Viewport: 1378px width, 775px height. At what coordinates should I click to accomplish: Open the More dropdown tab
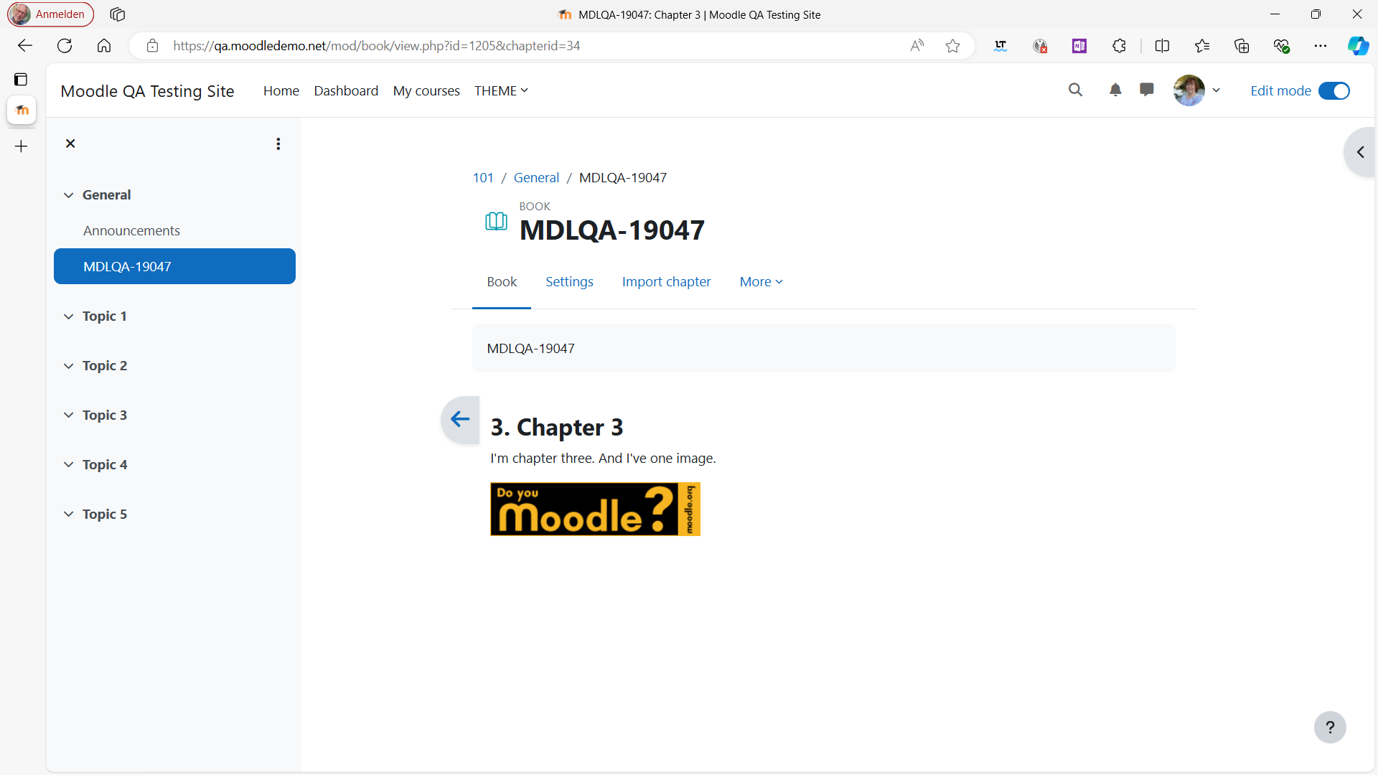click(761, 282)
